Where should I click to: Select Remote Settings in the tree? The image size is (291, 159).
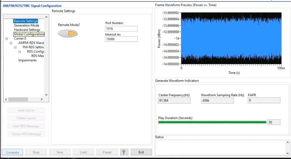[x=26, y=21]
